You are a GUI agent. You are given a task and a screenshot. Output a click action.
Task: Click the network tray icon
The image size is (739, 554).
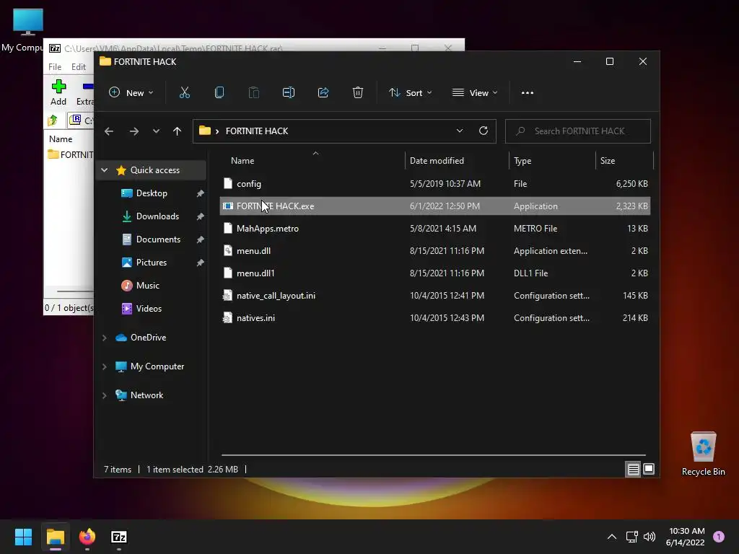point(631,537)
